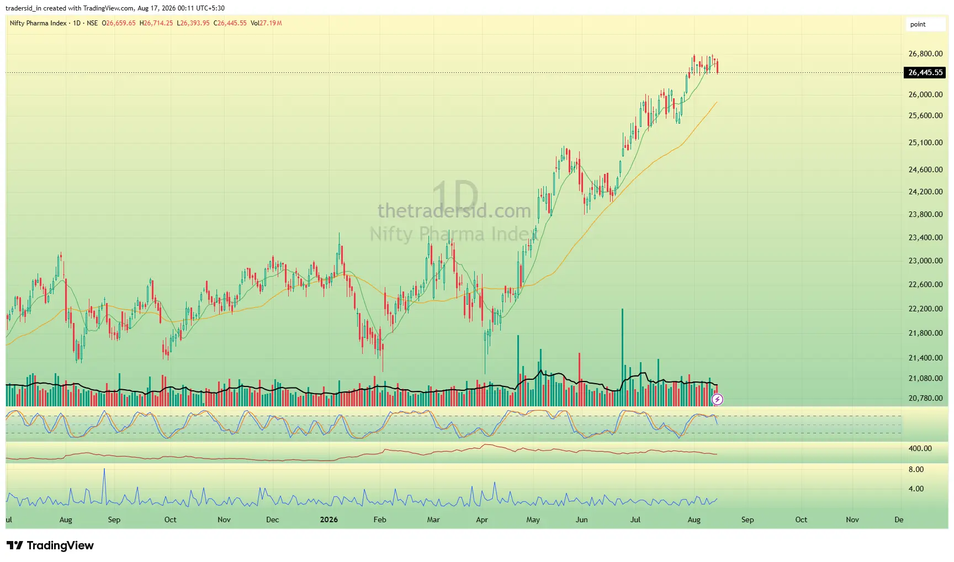Click the 'Nifty Pharma Index' symbol title in the legend

point(38,23)
